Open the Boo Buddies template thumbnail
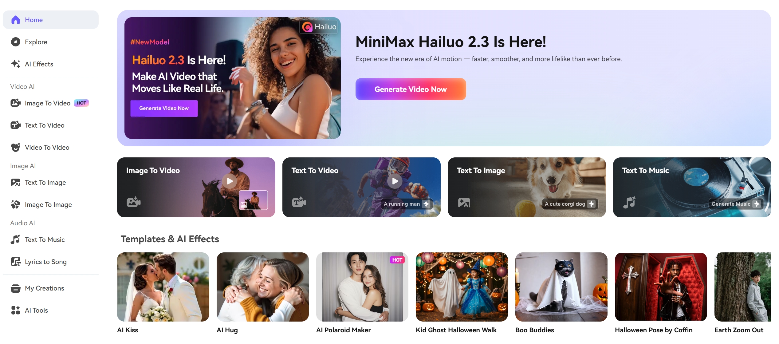The image size is (779, 344). [561, 287]
